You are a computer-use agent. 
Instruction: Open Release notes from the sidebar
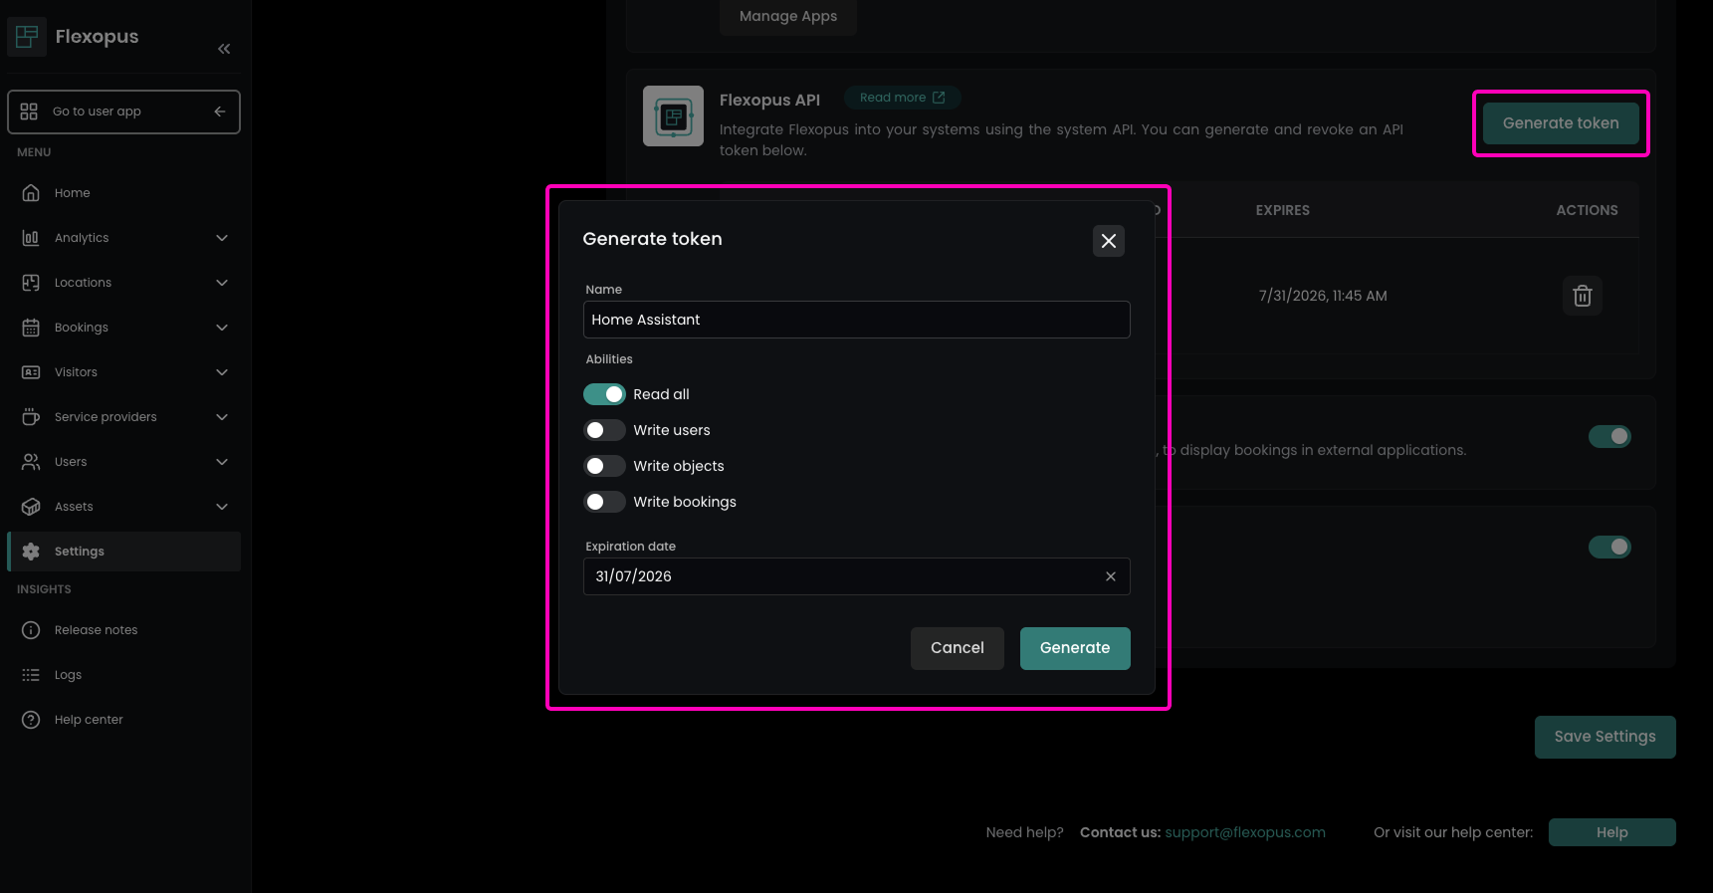pos(96,630)
